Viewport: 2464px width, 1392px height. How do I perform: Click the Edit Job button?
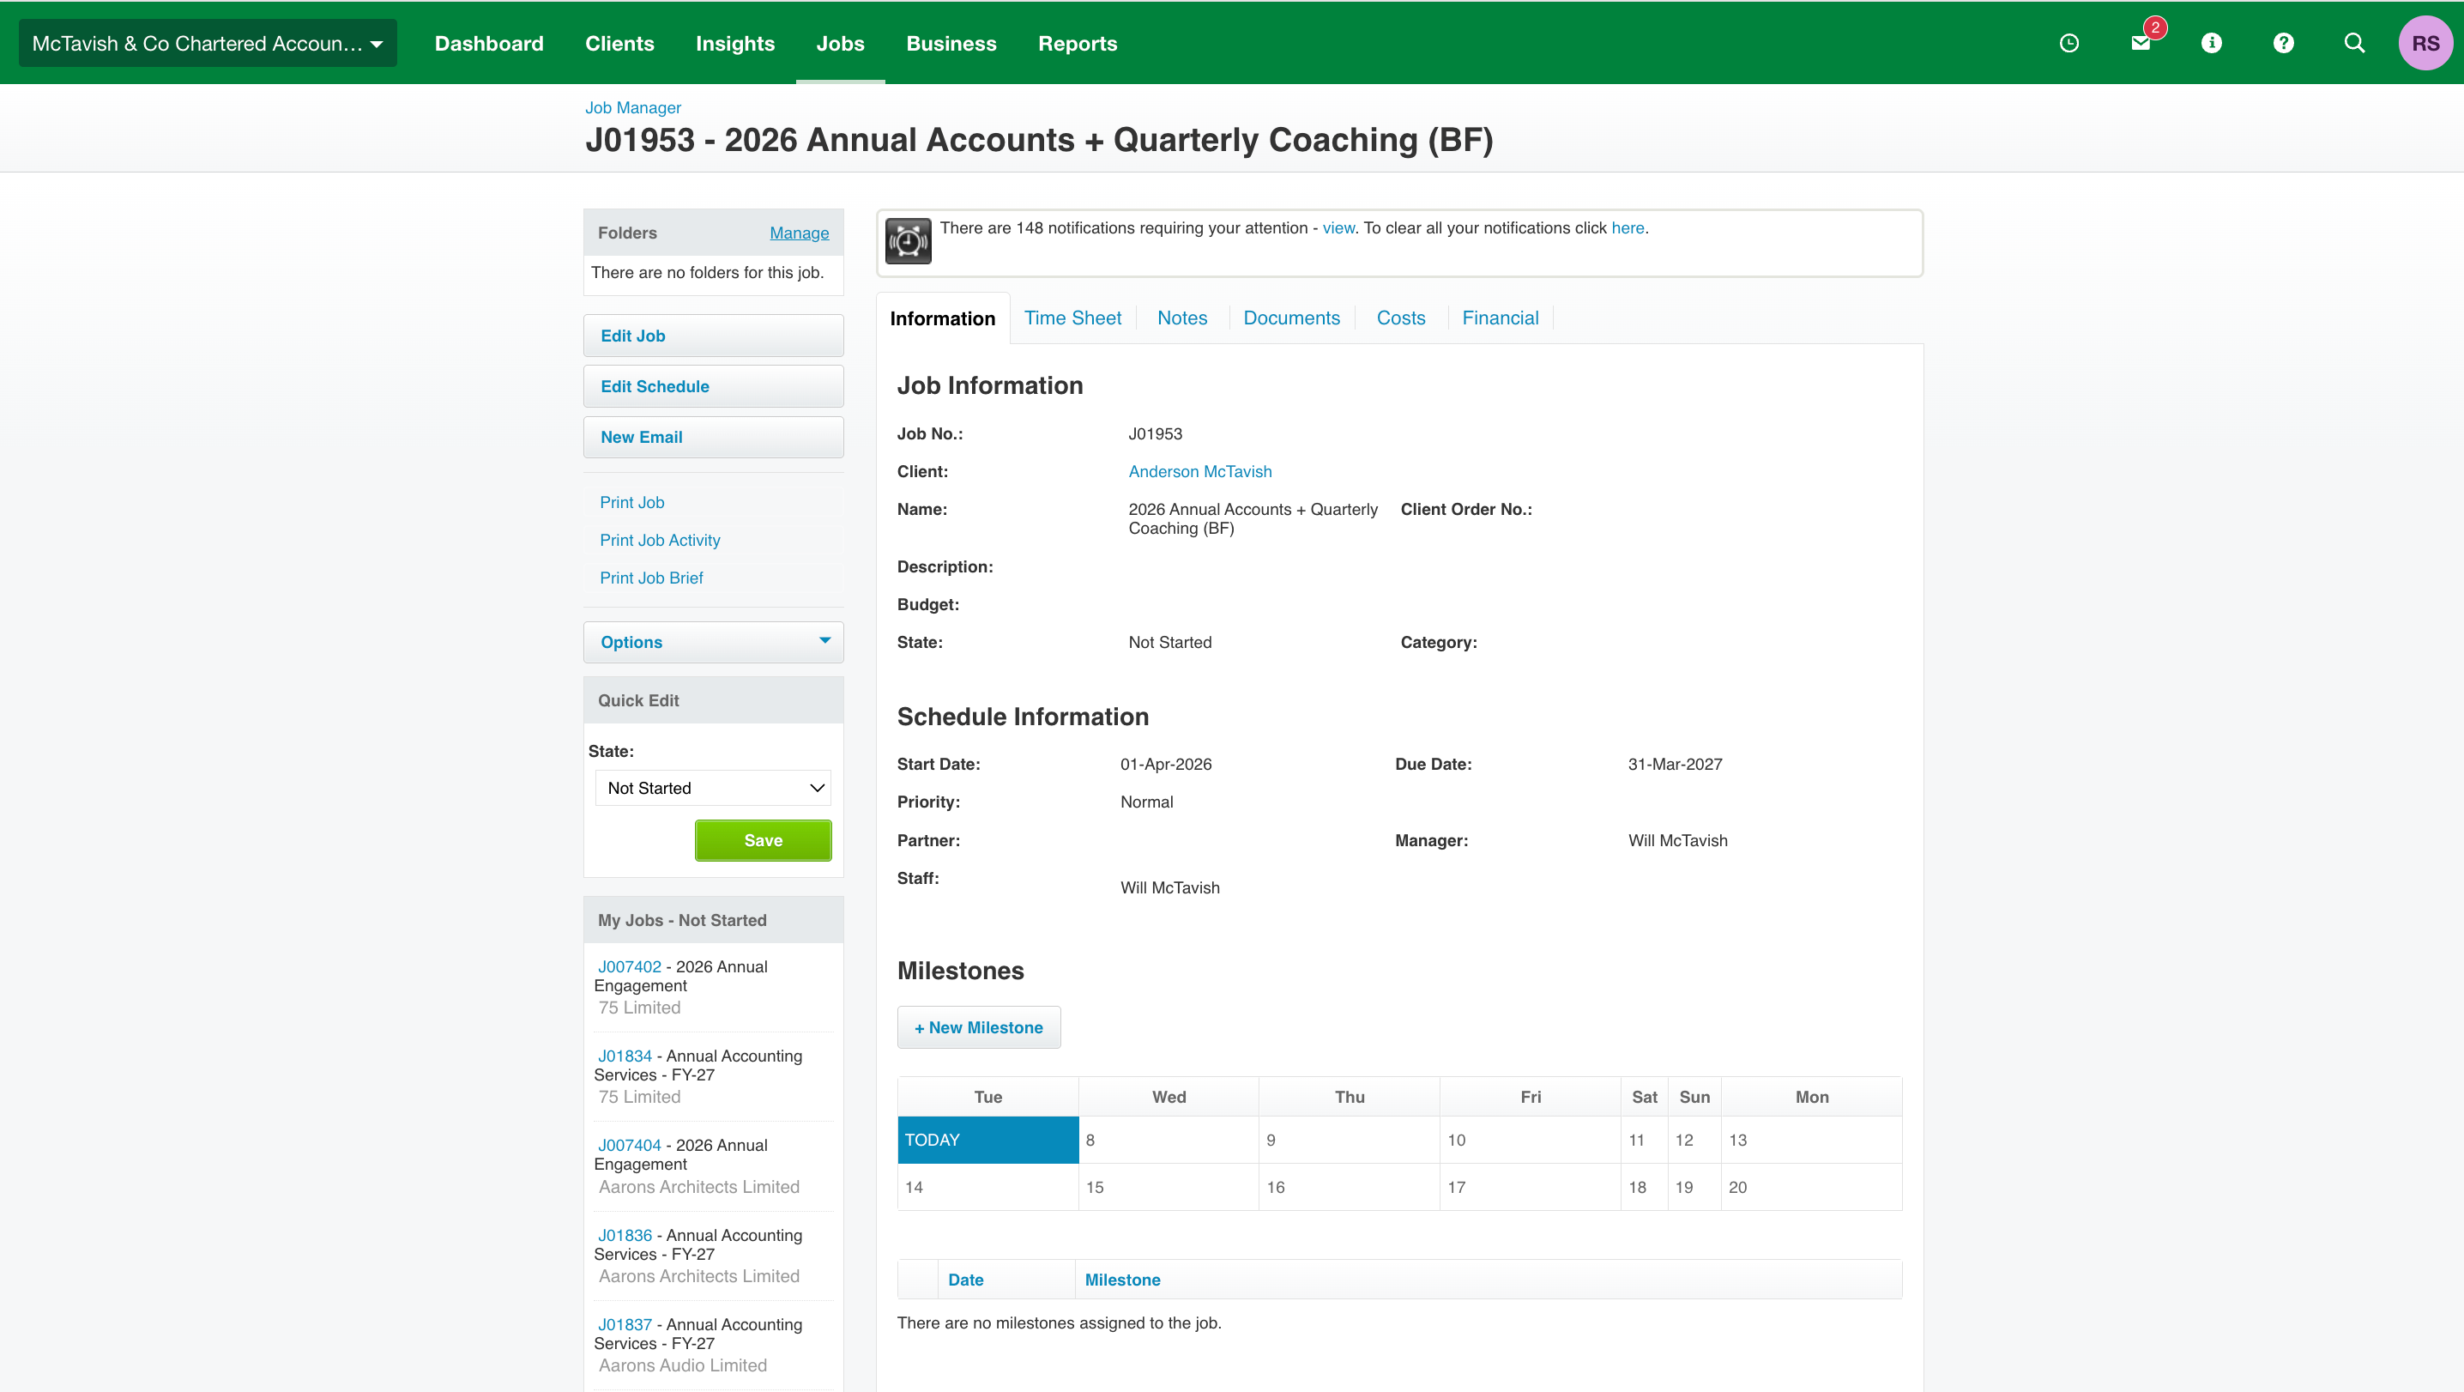714,336
